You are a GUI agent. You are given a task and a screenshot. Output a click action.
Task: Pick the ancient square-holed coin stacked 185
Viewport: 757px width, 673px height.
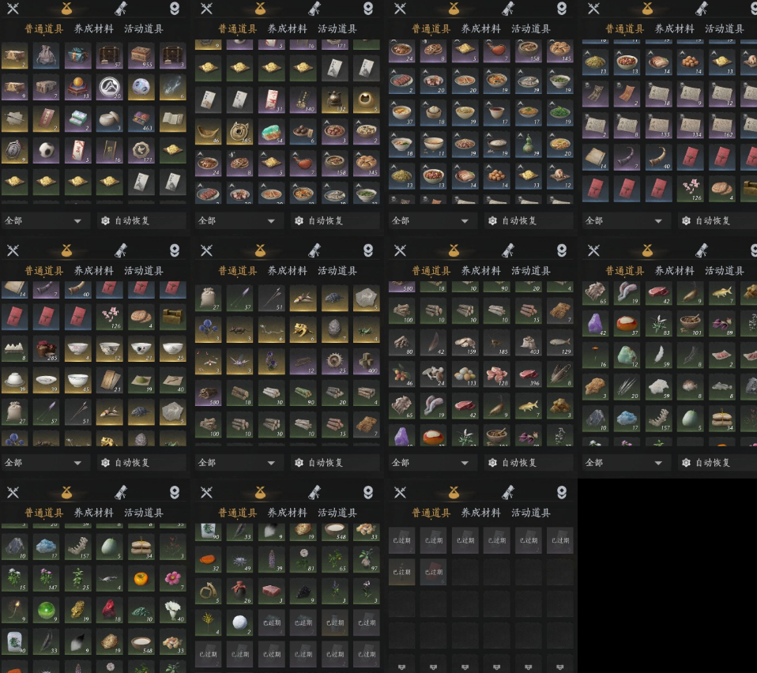tap(240, 132)
